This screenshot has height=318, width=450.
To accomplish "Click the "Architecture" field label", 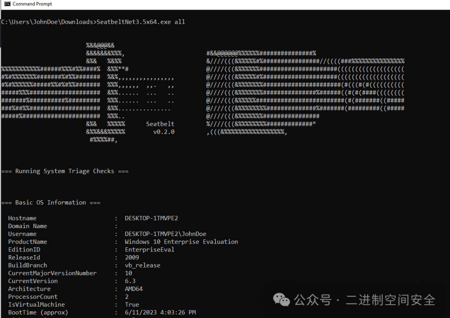I will coord(29,289).
